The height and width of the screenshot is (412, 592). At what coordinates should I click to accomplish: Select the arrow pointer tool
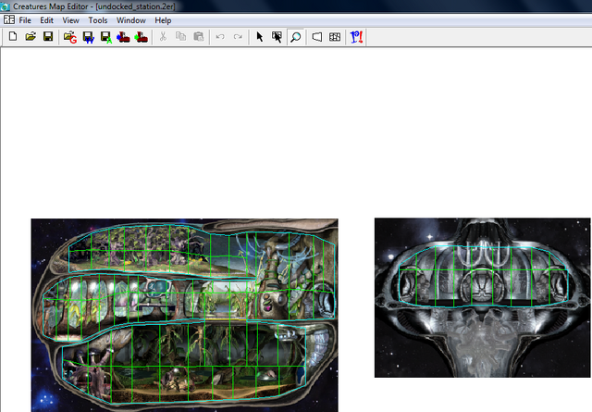(x=259, y=37)
